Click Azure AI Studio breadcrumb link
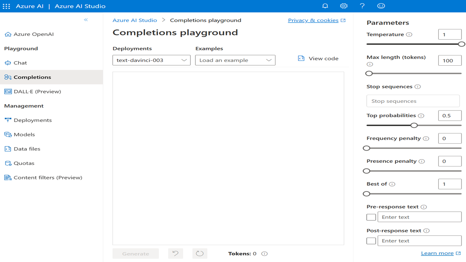This screenshot has height=262, width=466. (134, 20)
